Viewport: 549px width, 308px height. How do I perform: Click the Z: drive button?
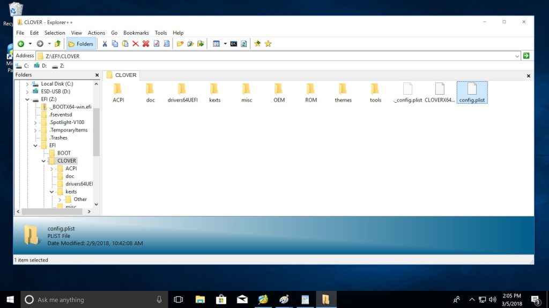58,66
